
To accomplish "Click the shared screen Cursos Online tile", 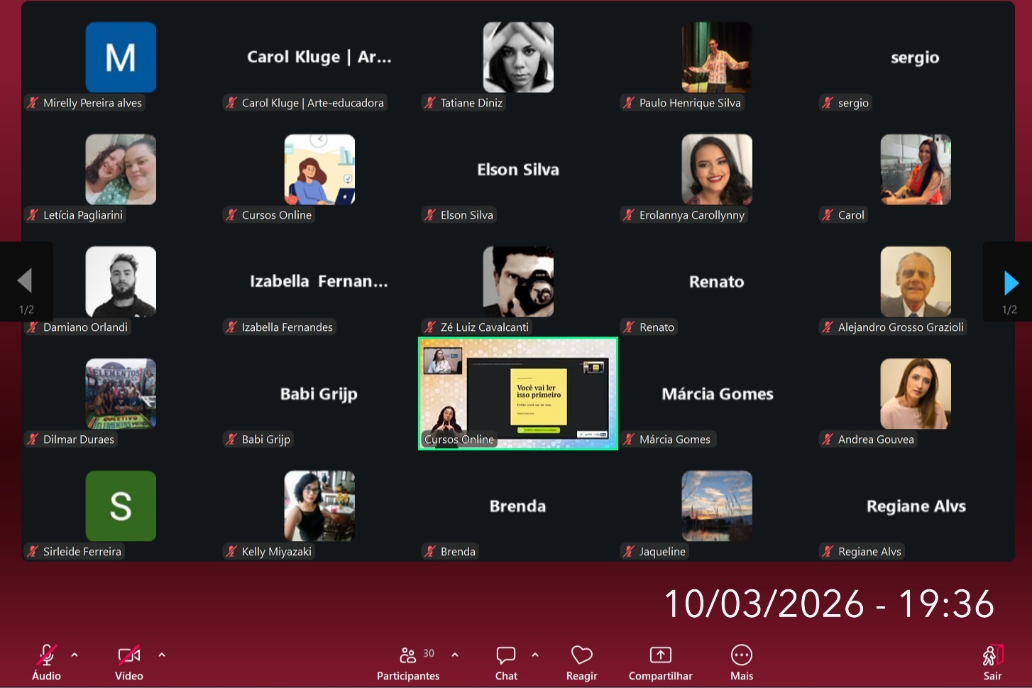I will point(518,393).
